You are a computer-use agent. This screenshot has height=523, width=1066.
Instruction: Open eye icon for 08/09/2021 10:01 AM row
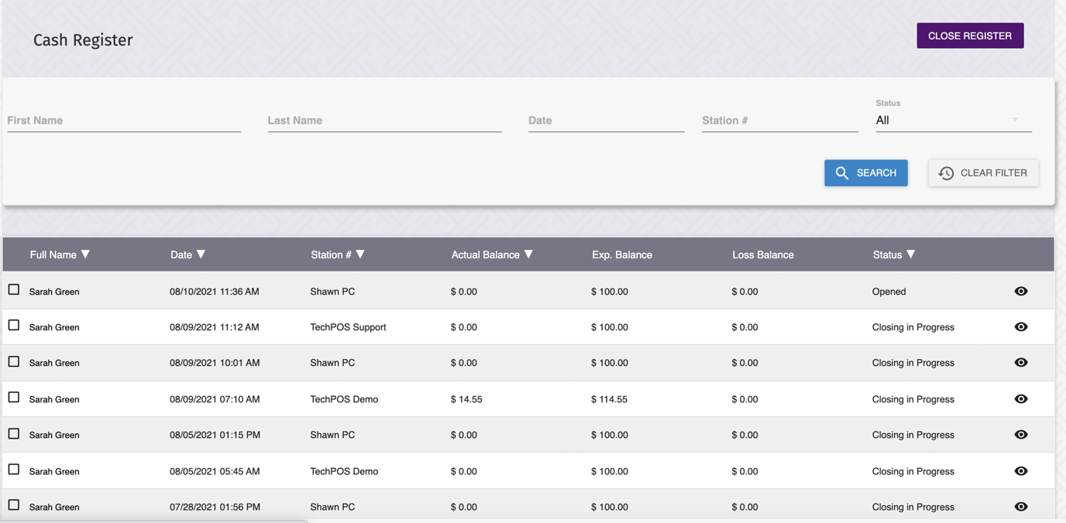[1020, 363]
